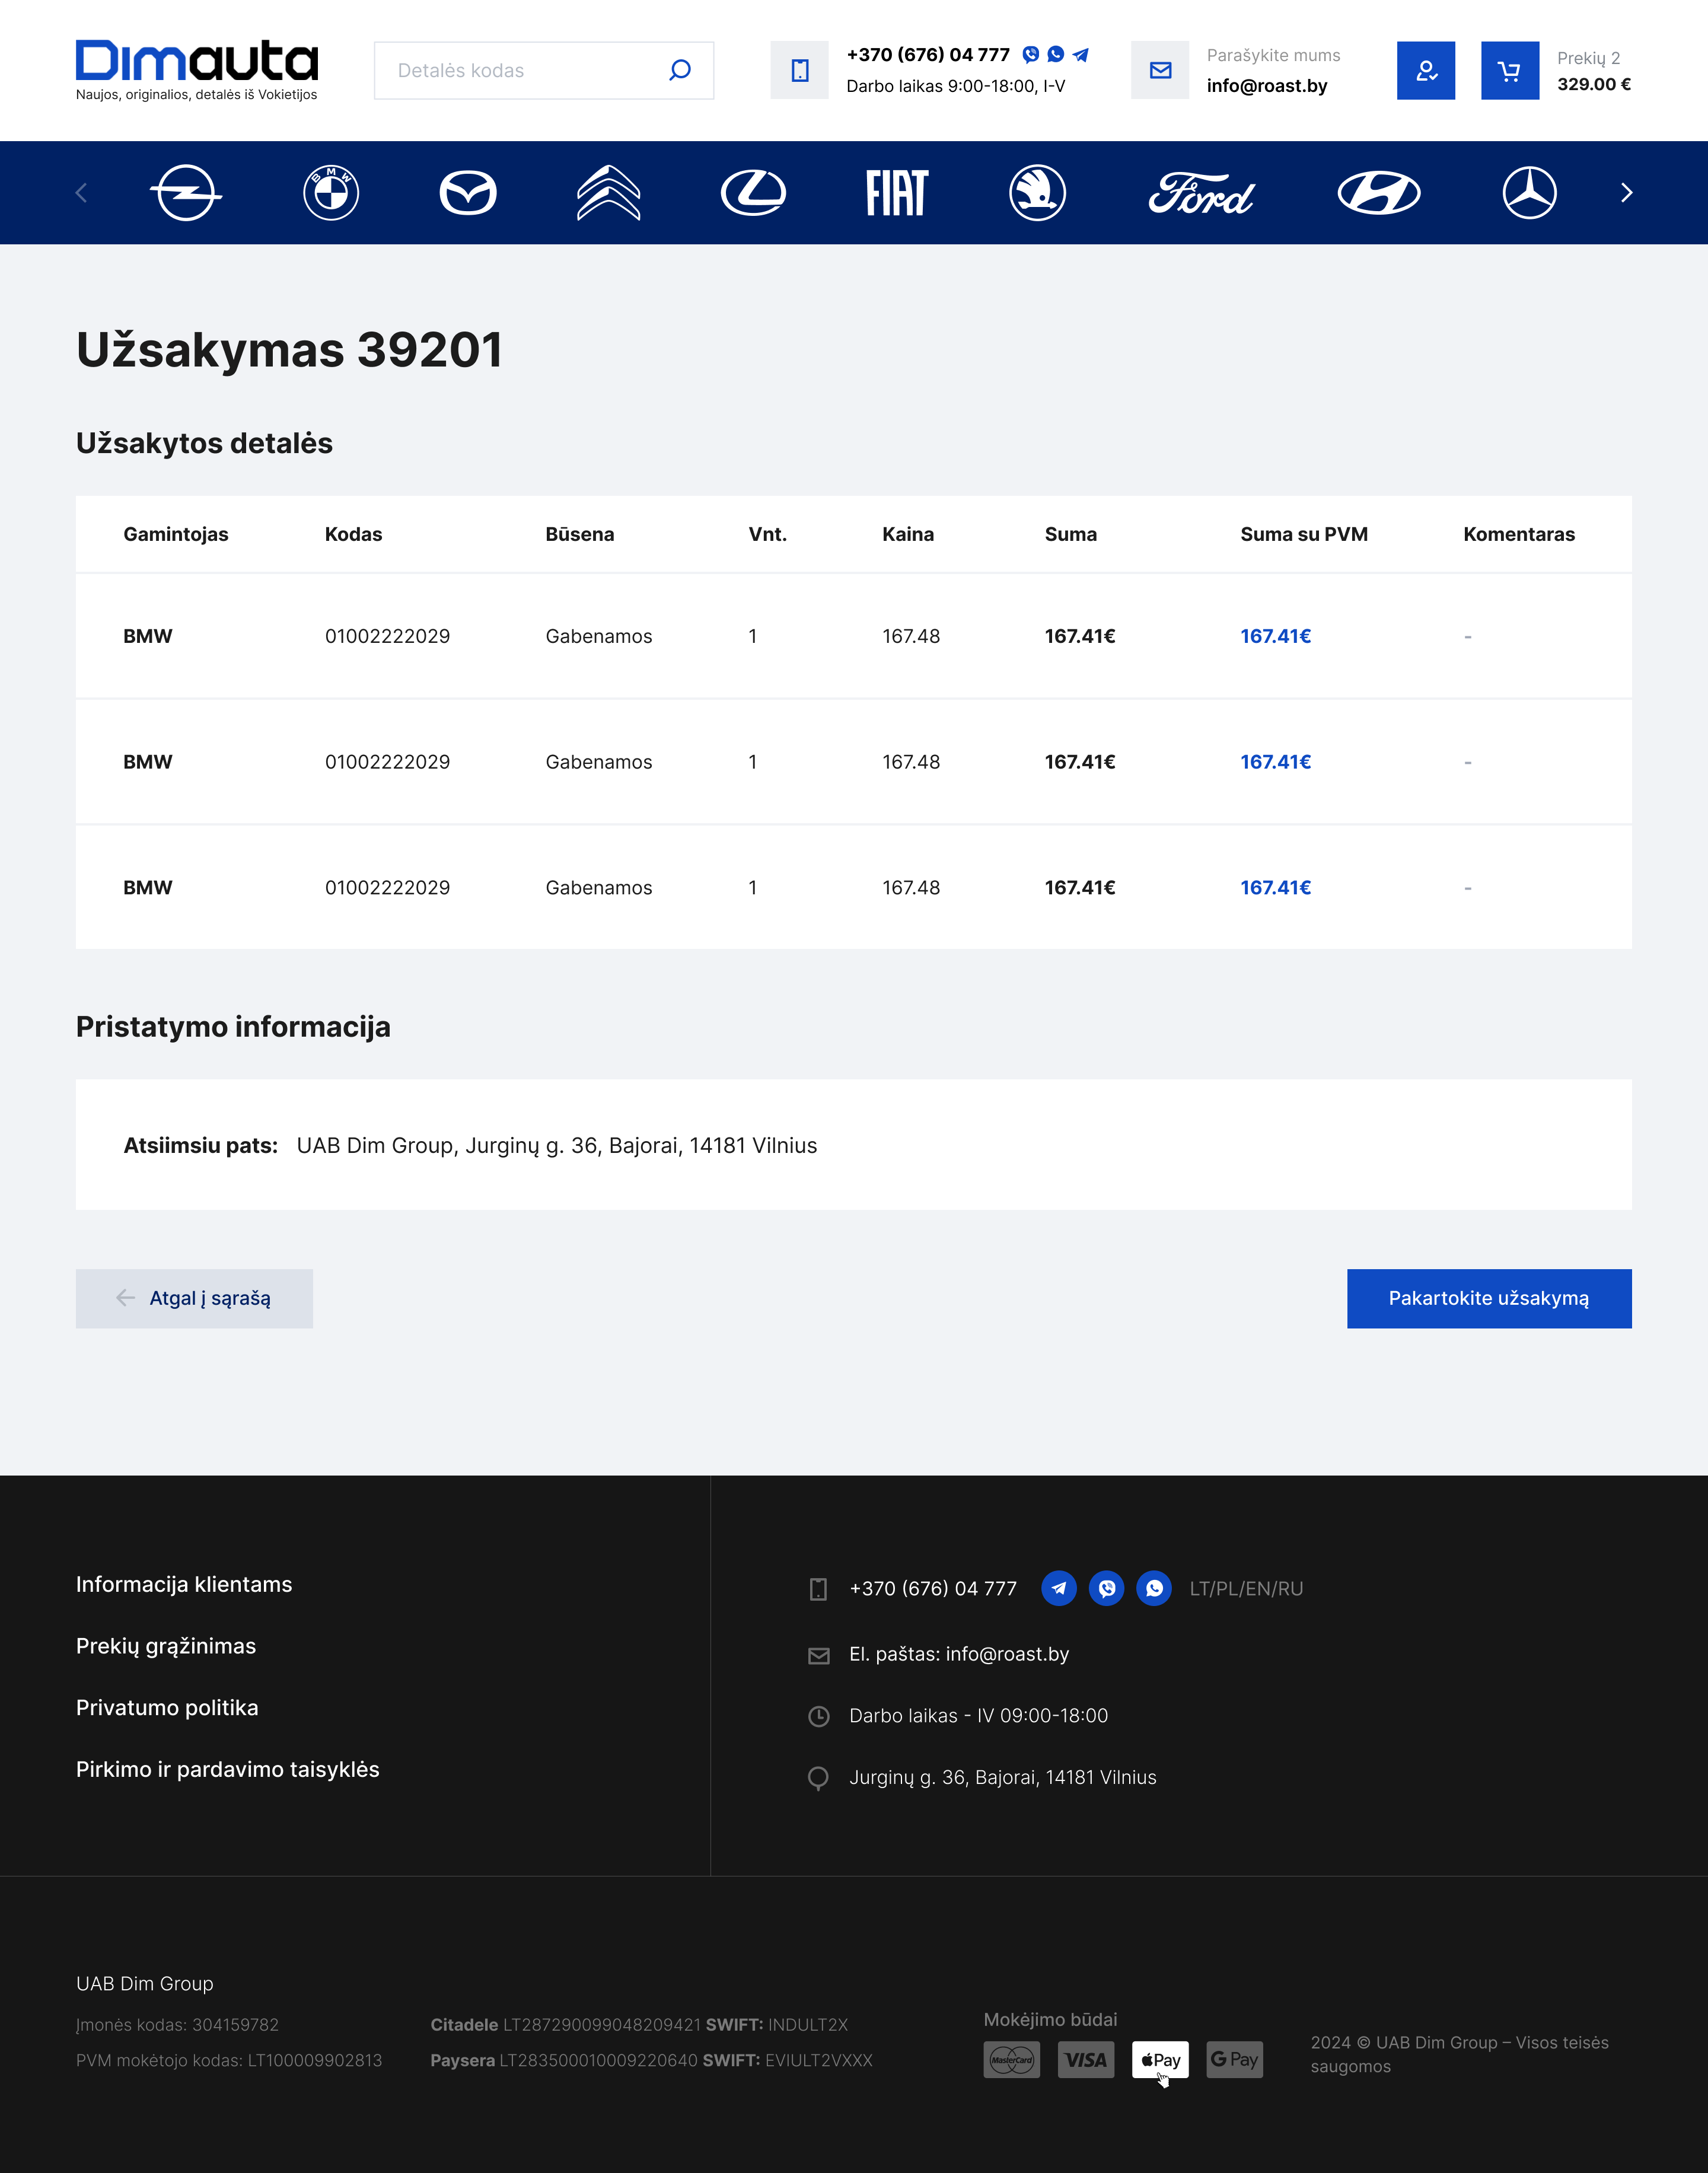The image size is (1708, 2173).
Task: Go back via Atgal į sąrašą button
Action: (x=194, y=1298)
